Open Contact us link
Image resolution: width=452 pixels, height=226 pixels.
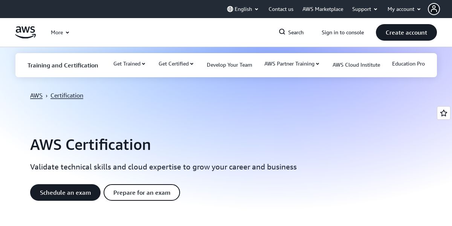pos(281,9)
